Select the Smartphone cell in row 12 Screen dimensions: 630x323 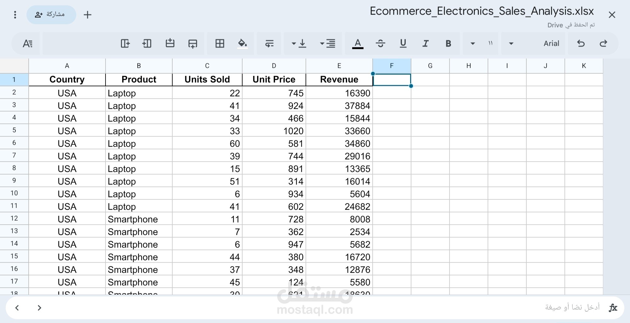point(139,219)
